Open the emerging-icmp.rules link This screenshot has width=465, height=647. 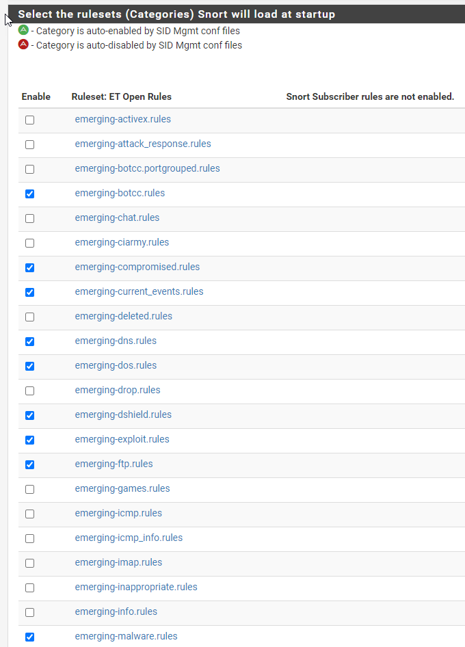(x=118, y=514)
